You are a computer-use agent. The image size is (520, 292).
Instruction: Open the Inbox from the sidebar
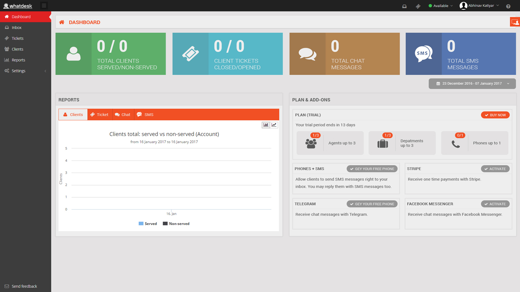point(17,27)
